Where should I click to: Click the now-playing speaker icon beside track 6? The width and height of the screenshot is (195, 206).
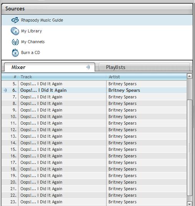pos(5,90)
